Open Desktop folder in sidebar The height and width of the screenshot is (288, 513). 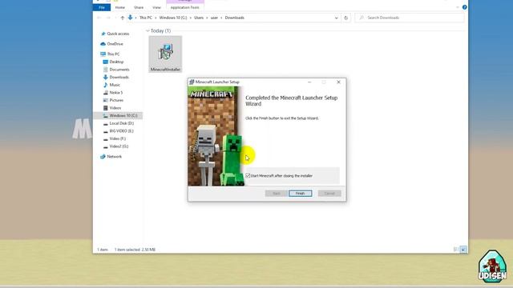pos(116,62)
